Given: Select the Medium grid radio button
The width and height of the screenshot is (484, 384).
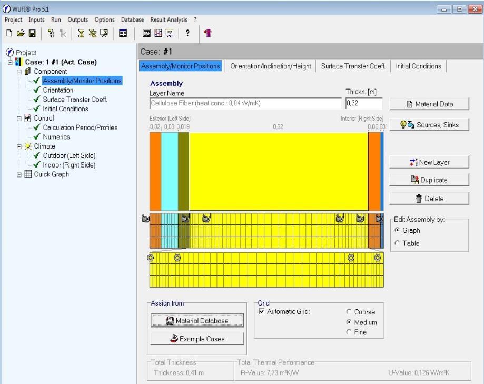Looking at the screenshot, I should pyautogui.click(x=349, y=322).
